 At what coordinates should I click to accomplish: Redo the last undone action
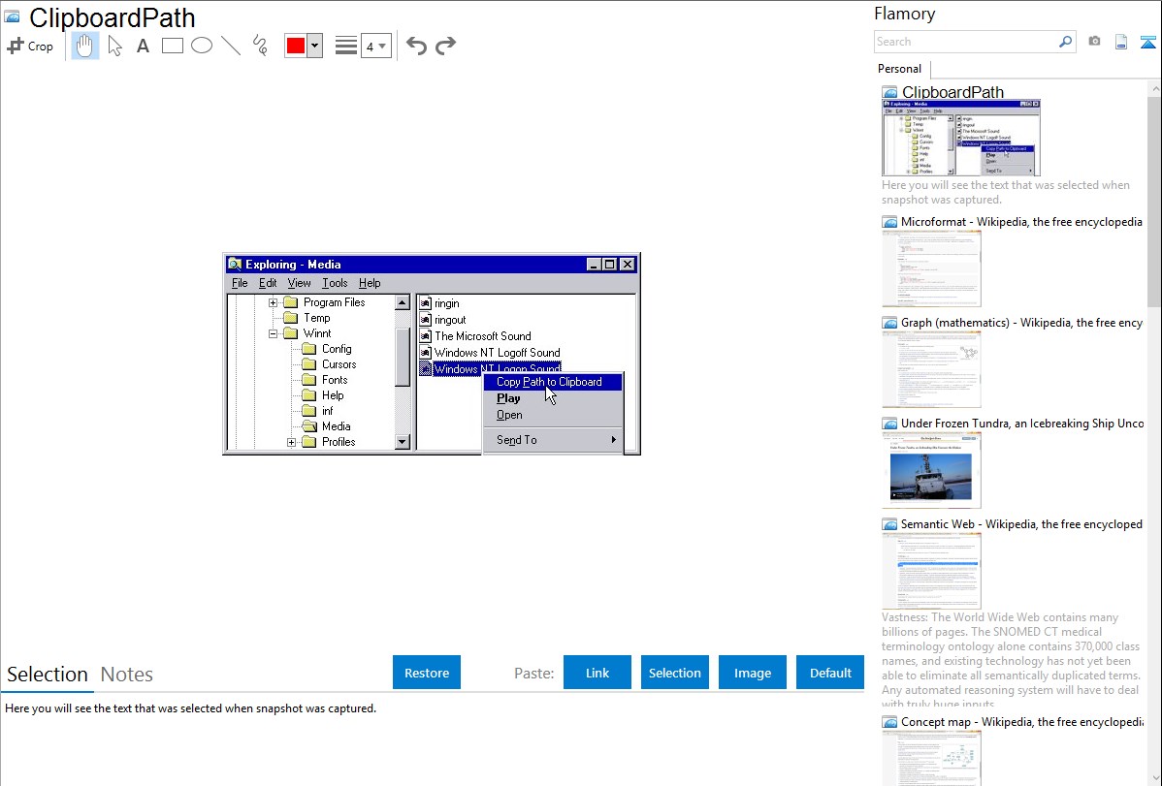445,46
